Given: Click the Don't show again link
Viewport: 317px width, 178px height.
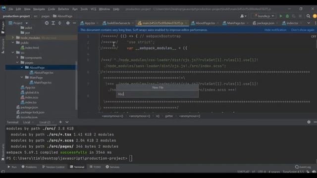Looking at the screenshot, I should (x=303, y=30).
